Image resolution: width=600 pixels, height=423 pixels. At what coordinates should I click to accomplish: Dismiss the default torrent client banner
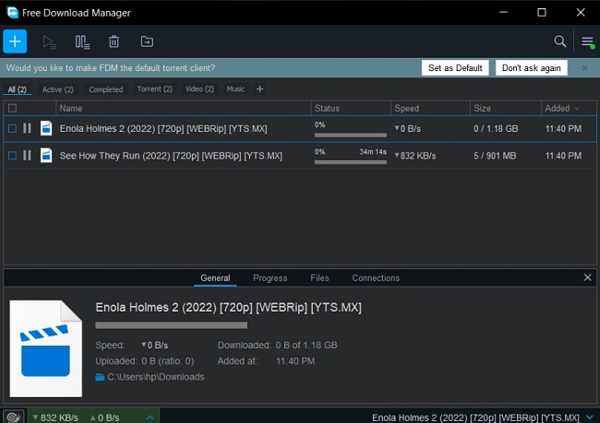pos(584,68)
